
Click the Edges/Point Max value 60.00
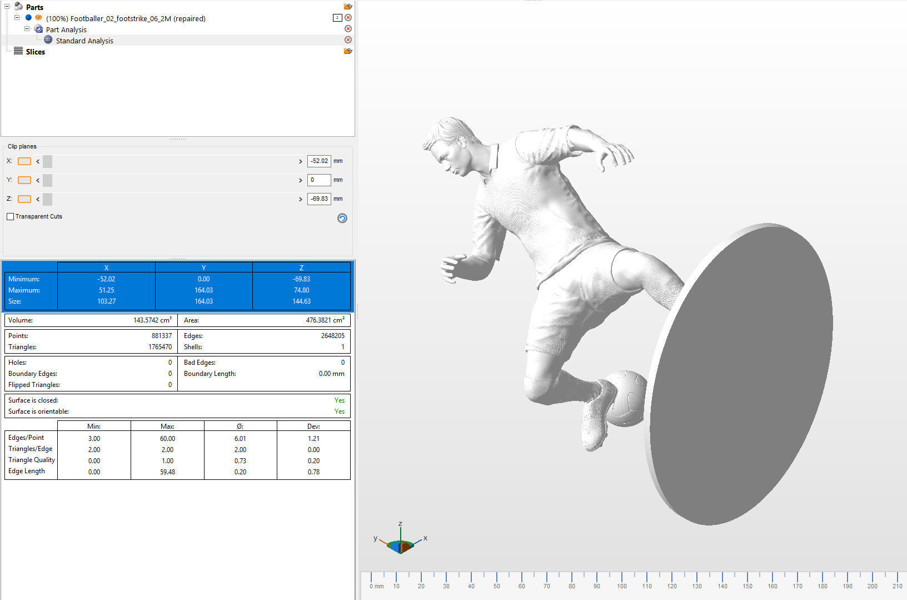pyautogui.click(x=167, y=439)
